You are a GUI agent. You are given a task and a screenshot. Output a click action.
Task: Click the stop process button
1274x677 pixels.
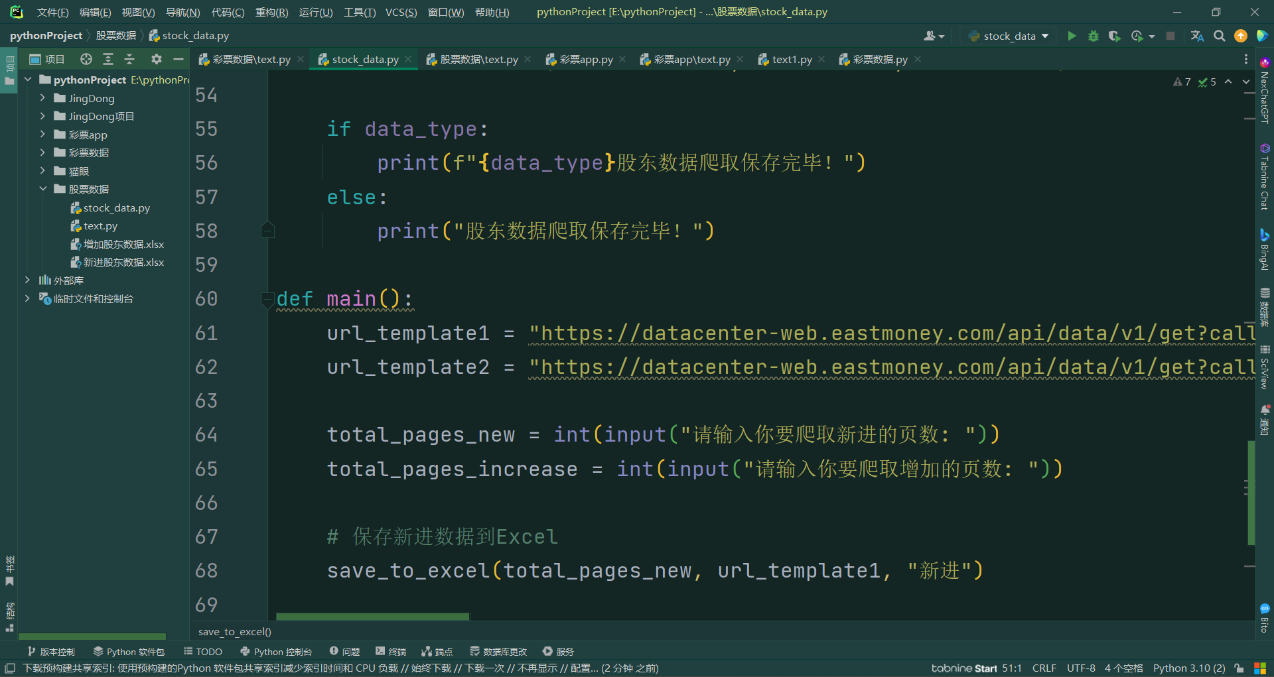click(x=1170, y=36)
